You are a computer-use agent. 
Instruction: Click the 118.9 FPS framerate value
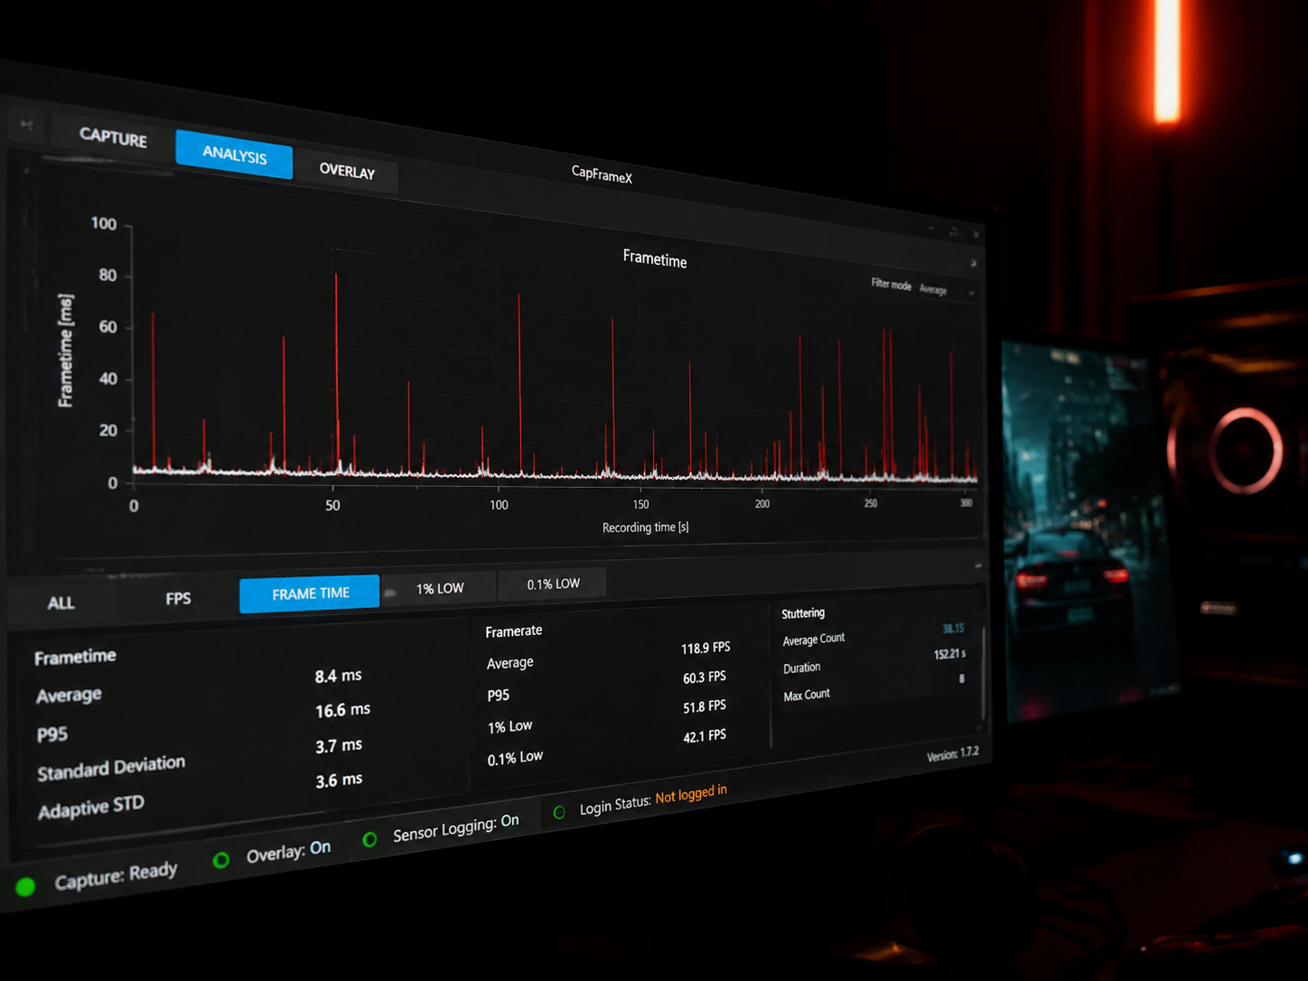[705, 648]
